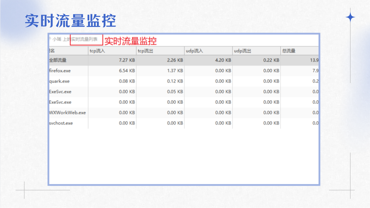Viewport: 370px width, 208px height.
Task: Select the quark.exe process row
Action: pyautogui.click(x=184, y=81)
